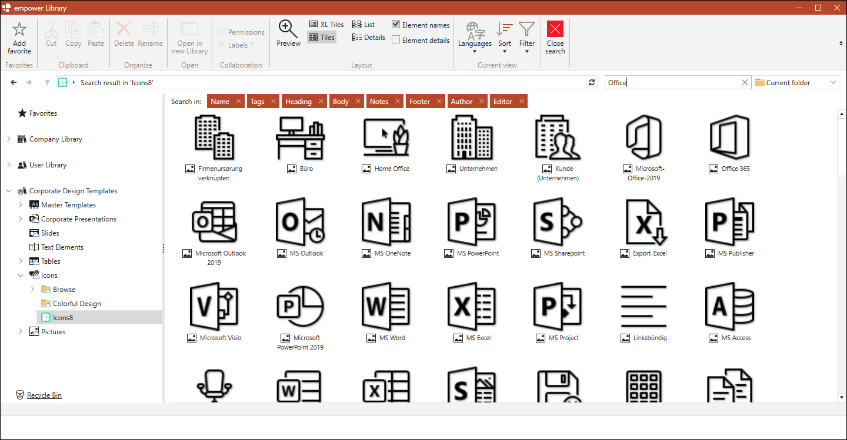This screenshot has height=440, width=847.
Task: Select the MS Publisher icon tile
Action: click(729, 228)
